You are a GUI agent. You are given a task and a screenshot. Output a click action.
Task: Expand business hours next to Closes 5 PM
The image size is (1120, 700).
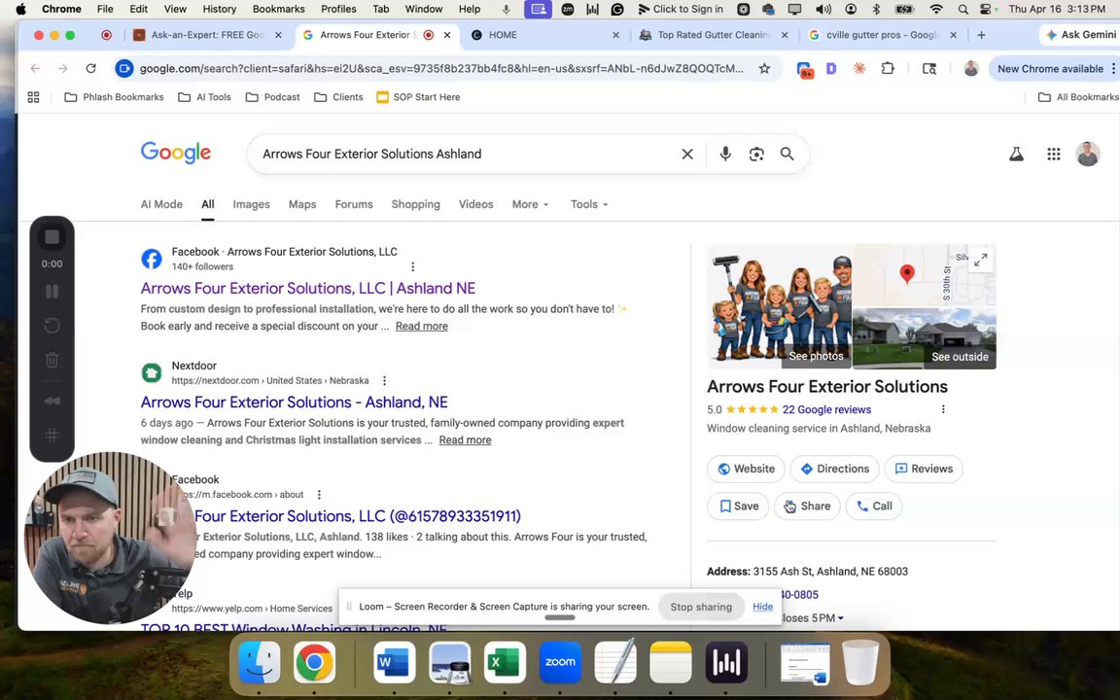click(841, 618)
